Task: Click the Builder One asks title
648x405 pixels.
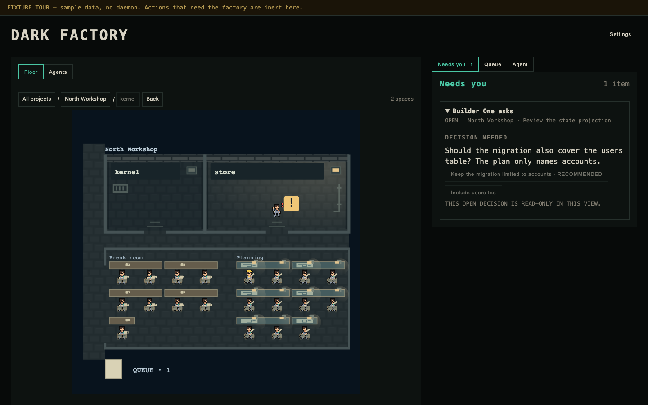Action: click(x=483, y=111)
